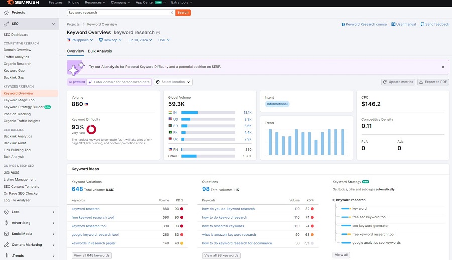The width and height of the screenshot is (452, 260).
Task: Open the Philippines country dropdown
Action: tap(80, 40)
